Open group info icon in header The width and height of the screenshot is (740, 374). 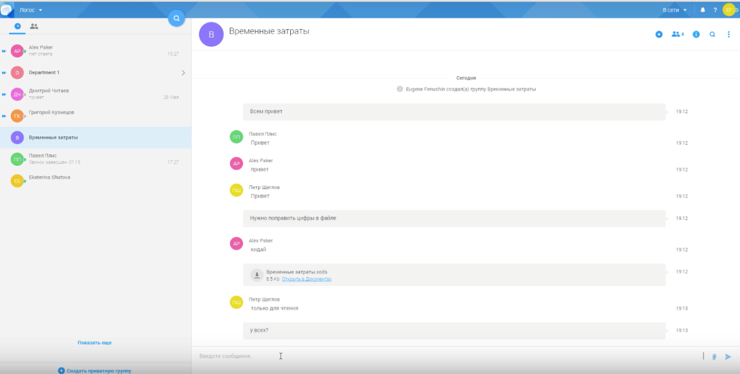tap(696, 34)
